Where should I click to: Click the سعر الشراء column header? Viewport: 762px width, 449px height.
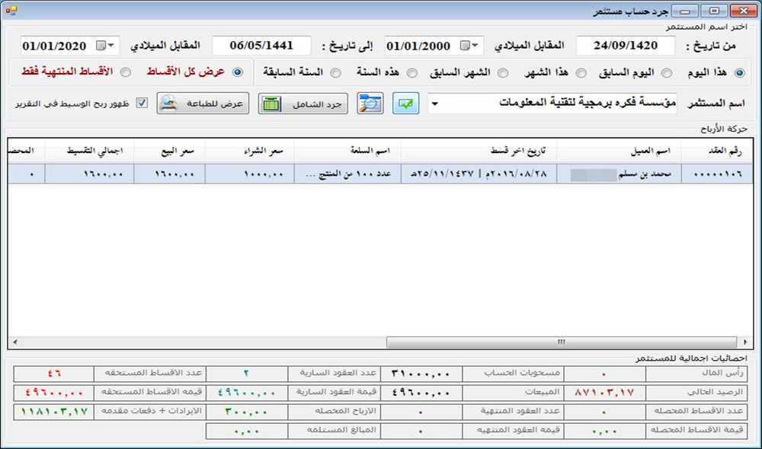pos(250,152)
